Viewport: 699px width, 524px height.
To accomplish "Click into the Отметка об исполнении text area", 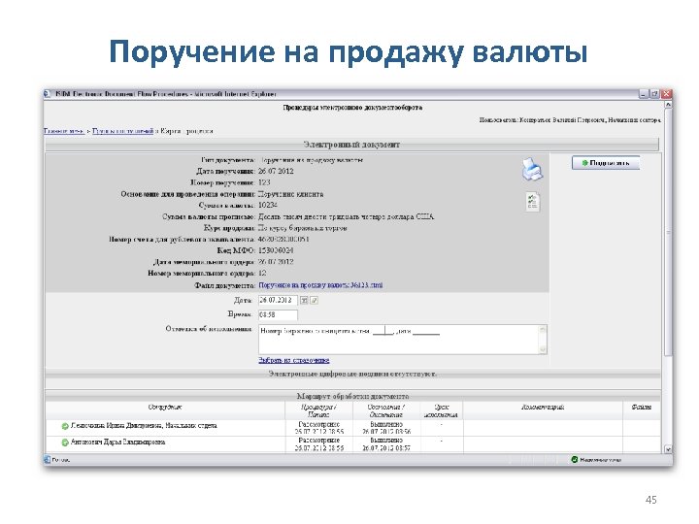I will 399,340.
